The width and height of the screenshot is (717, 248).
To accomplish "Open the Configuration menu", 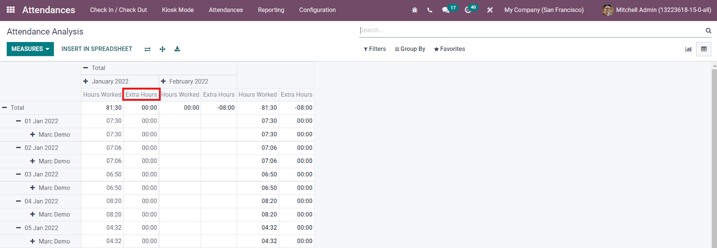I will click(317, 10).
